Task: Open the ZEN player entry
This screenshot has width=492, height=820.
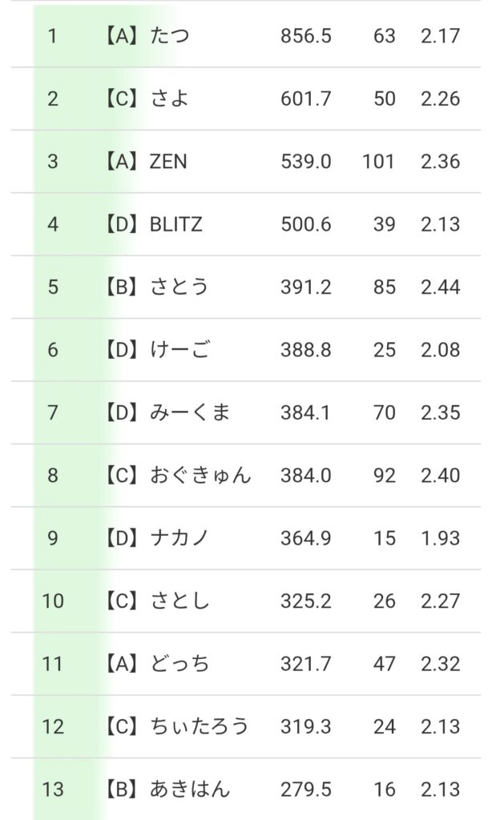Action: tap(168, 162)
